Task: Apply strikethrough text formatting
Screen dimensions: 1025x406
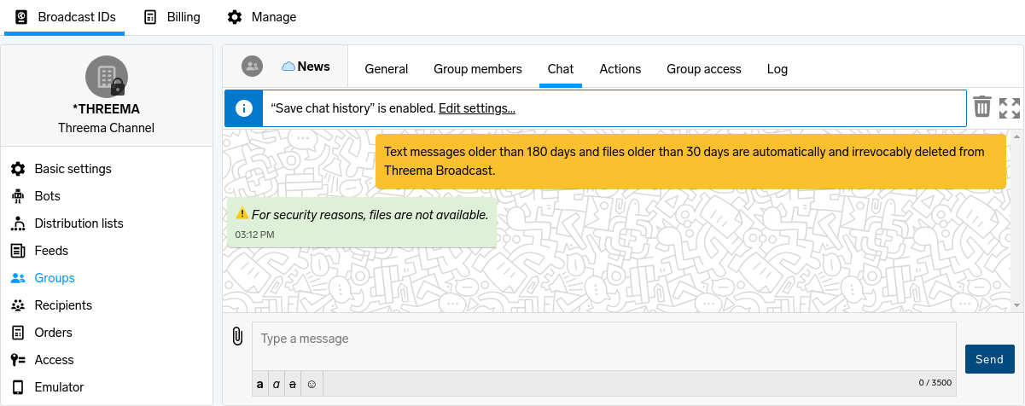Action: click(x=293, y=385)
